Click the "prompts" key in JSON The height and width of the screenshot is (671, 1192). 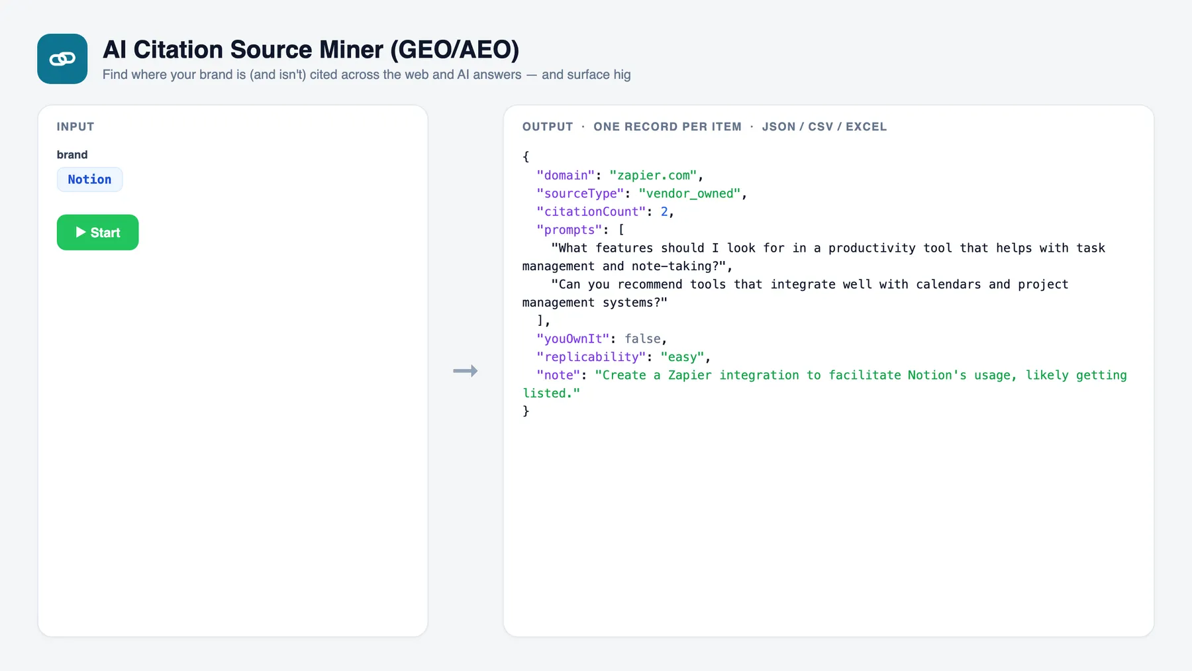(570, 230)
